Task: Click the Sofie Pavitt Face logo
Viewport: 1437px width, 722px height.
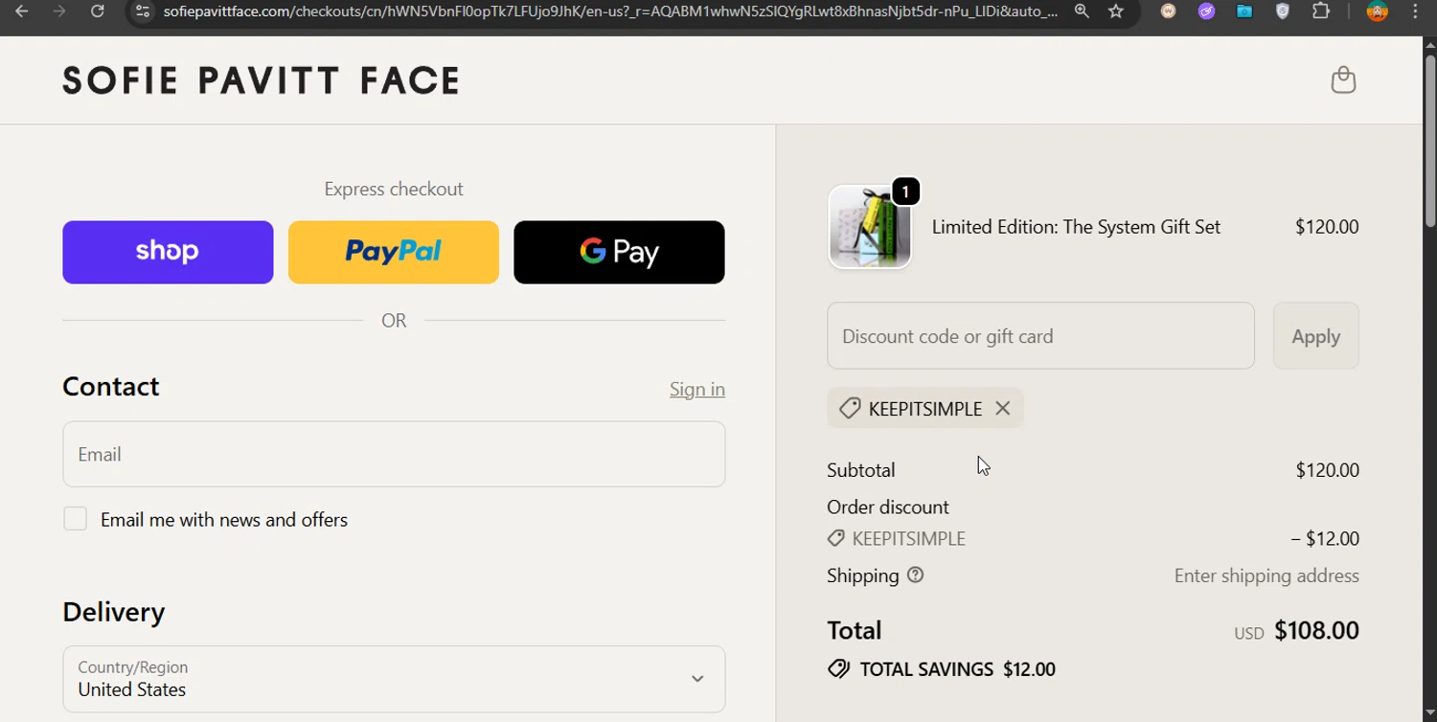Action: pos(262,80)
